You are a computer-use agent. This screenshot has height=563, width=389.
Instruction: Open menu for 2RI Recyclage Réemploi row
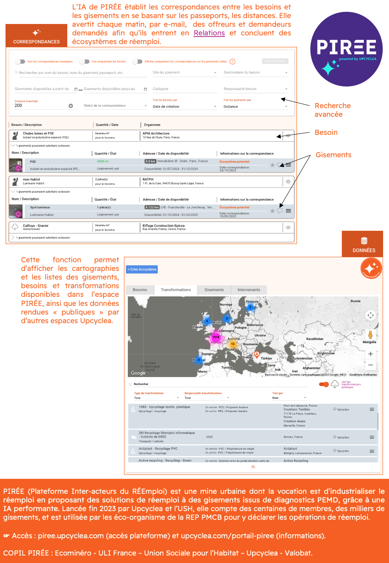point(372,437)
